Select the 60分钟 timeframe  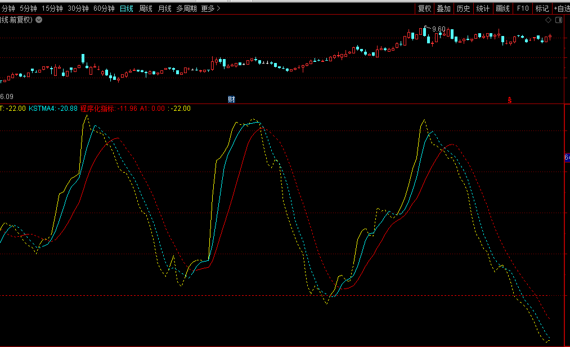pos(104,8)
